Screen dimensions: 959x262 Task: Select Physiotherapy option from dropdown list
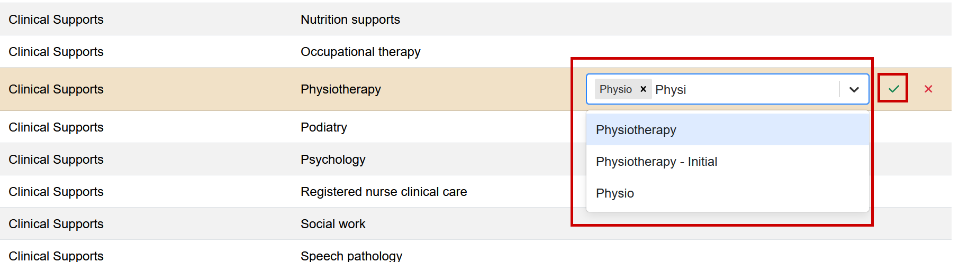coord(636,130)
